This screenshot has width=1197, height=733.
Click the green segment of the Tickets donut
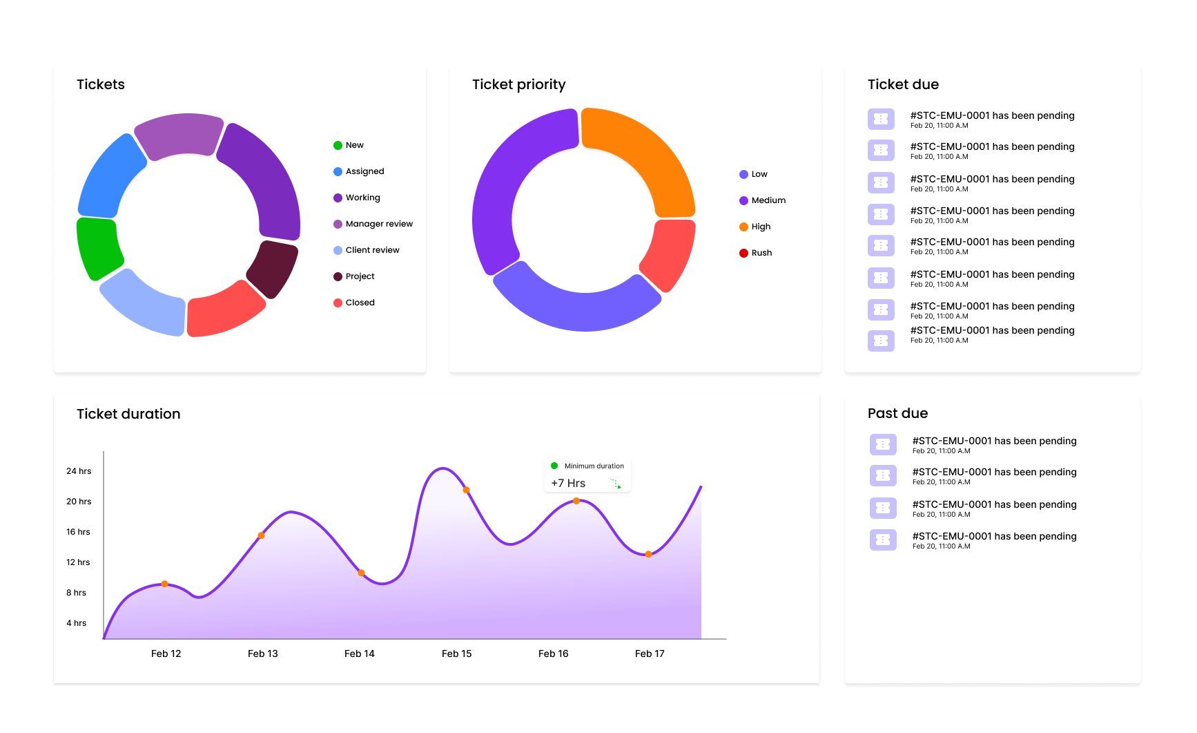pos(99,247)
